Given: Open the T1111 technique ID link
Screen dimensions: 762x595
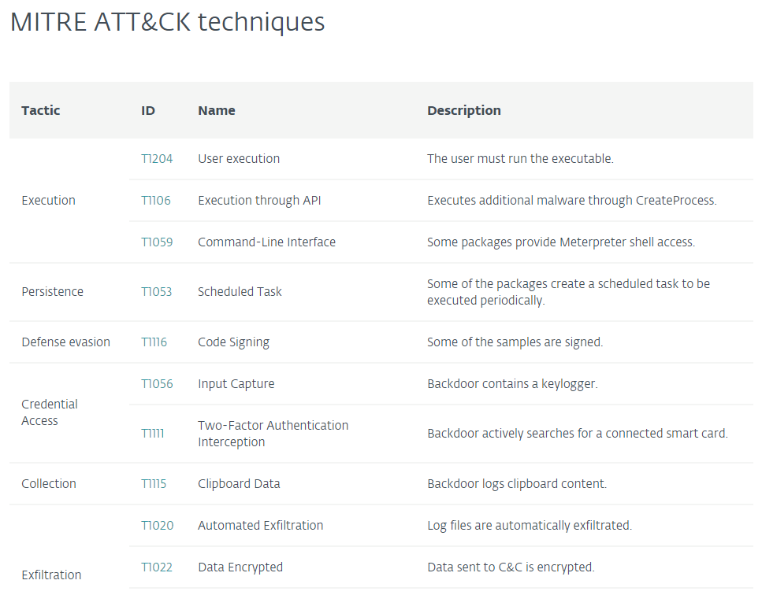Looking at the screenshot, I should click(x=153, y=434).
